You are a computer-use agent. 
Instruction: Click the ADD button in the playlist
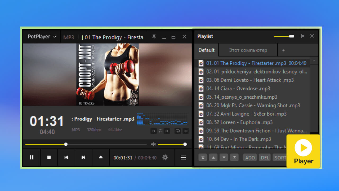tap(250, 158)
